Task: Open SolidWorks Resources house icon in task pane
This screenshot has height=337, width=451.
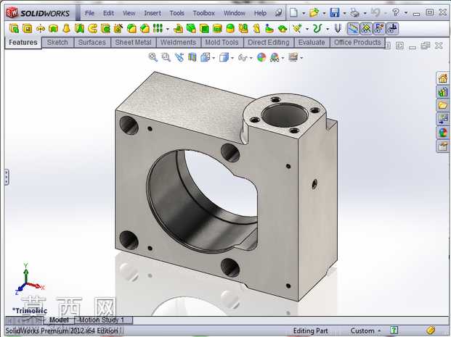Action: (443, 78)
